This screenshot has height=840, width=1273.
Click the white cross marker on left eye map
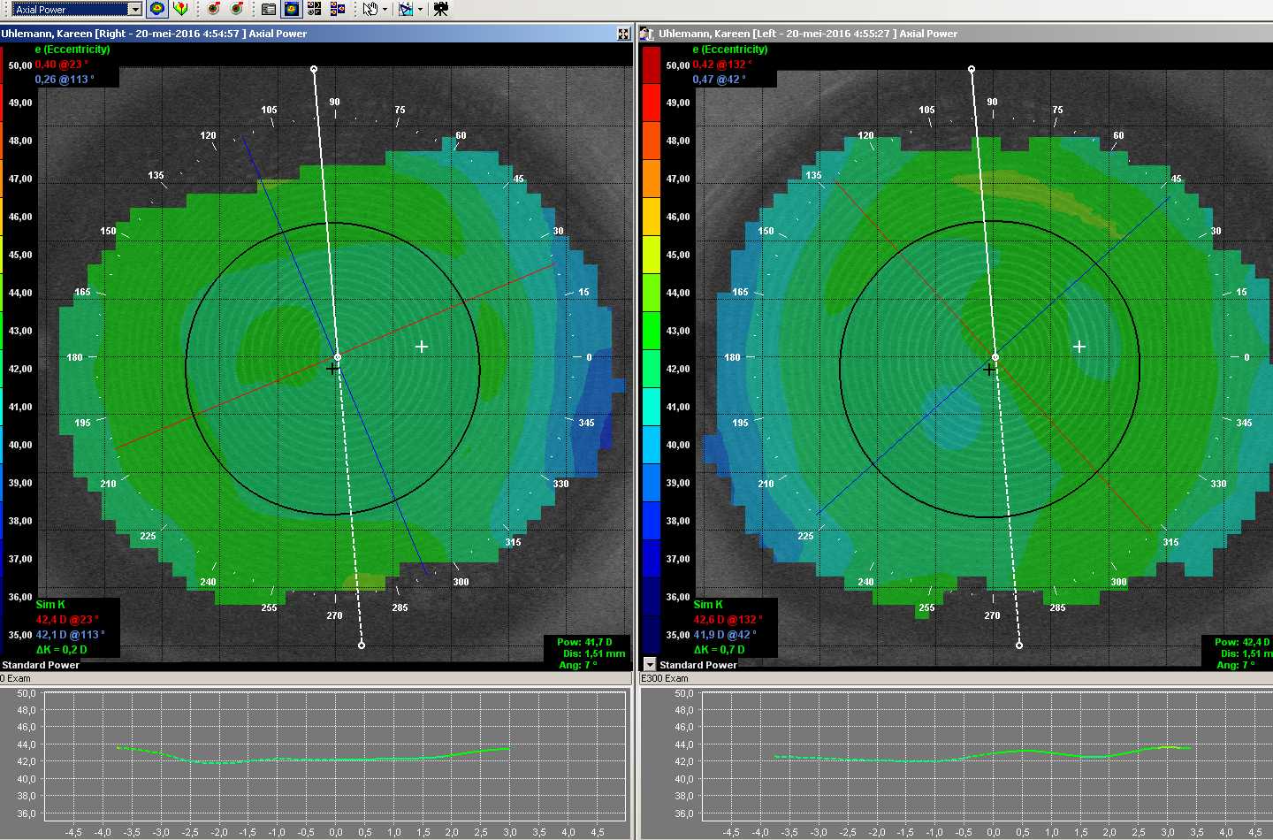click(1079, 347)
